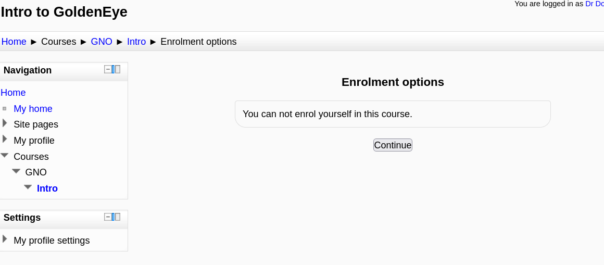The height and width of the screenshot is (265, 604).
Task: Go to GNO in breadcrumb trail
Action: 102,42
